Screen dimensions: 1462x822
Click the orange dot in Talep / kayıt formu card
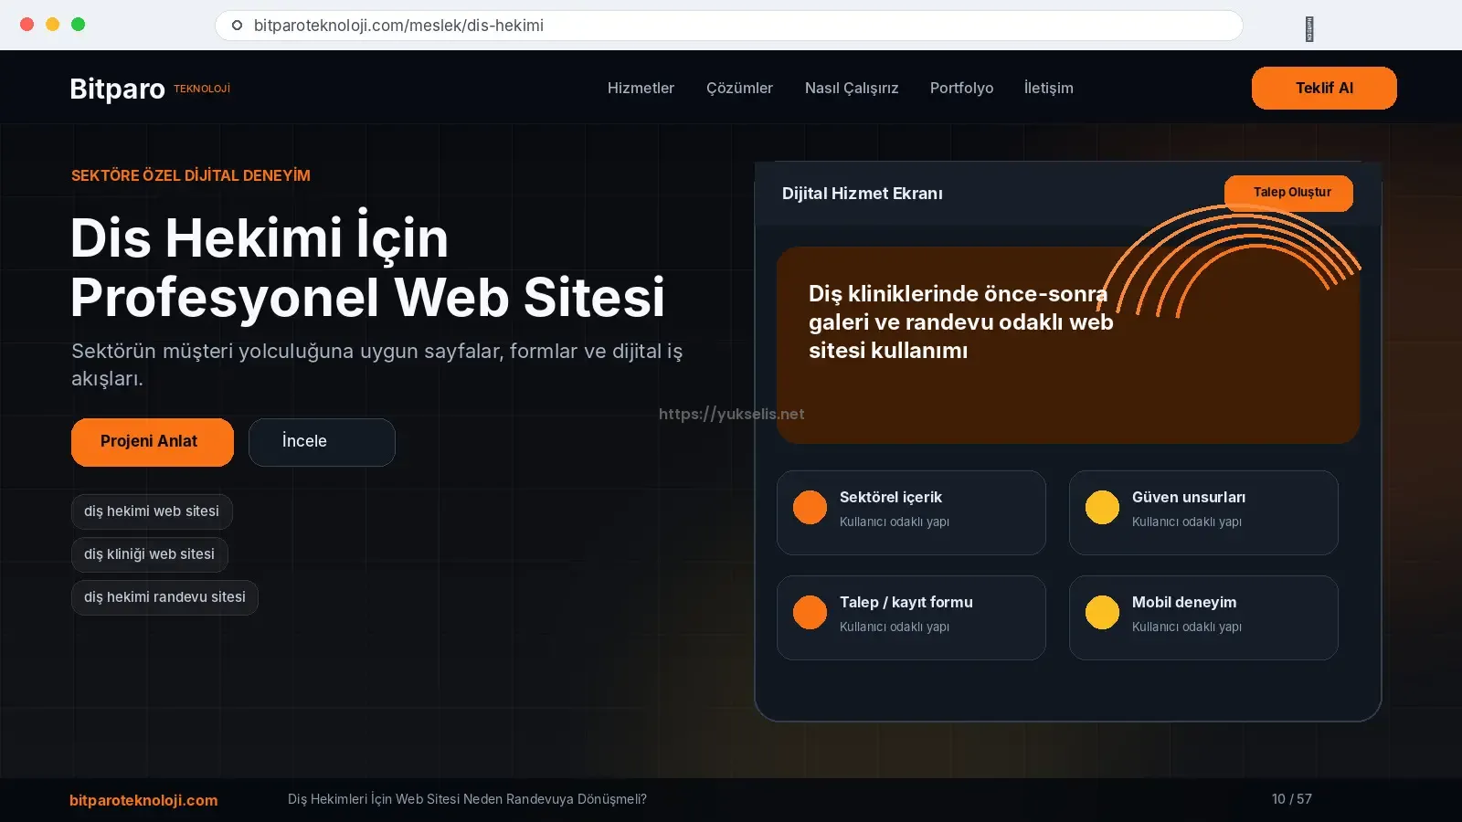pos(810,612)
